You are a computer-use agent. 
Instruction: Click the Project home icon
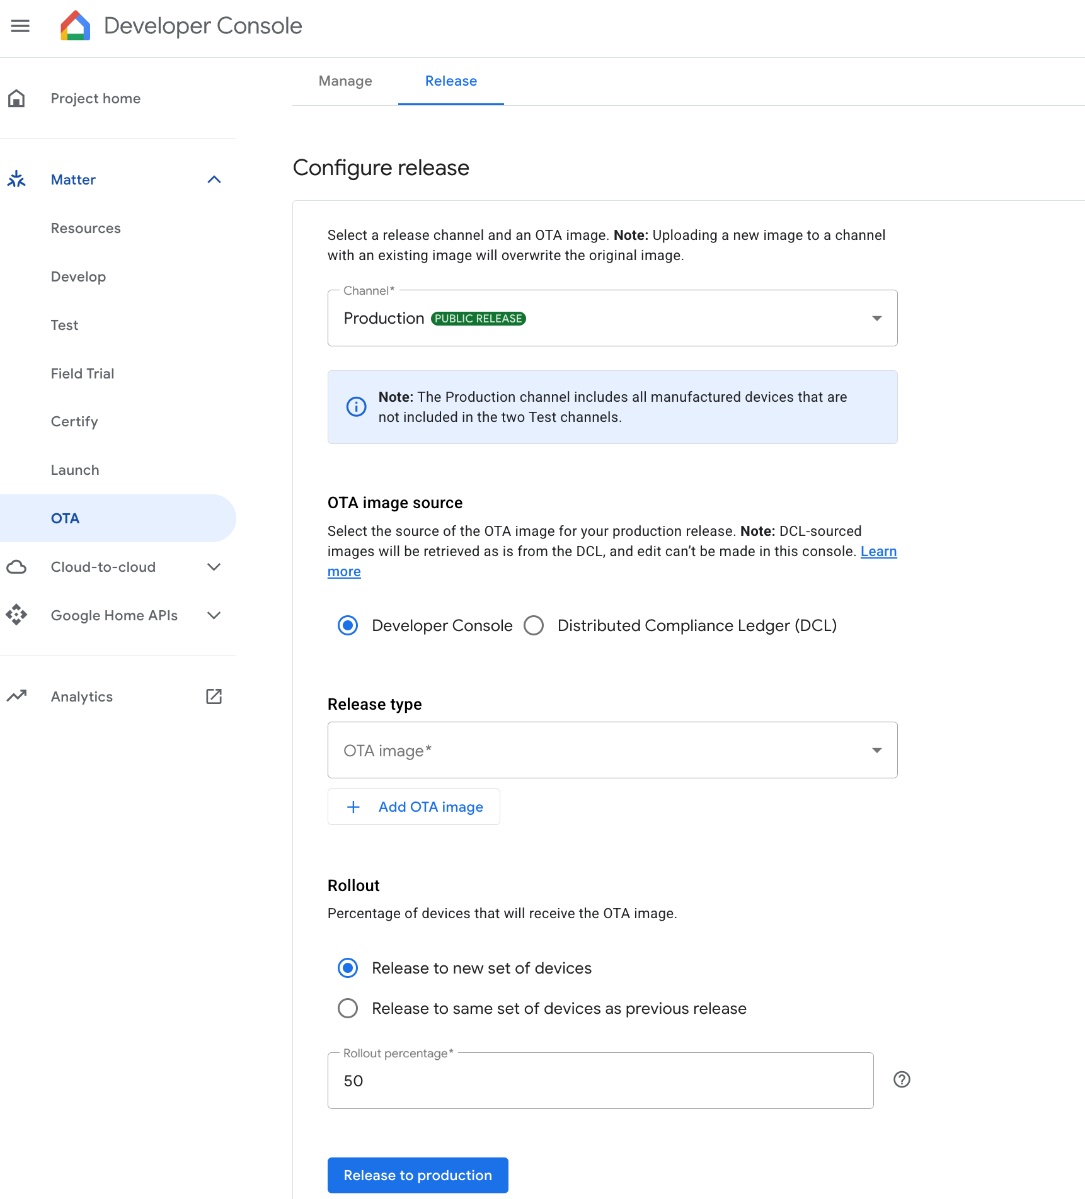(x=17, y=98)
